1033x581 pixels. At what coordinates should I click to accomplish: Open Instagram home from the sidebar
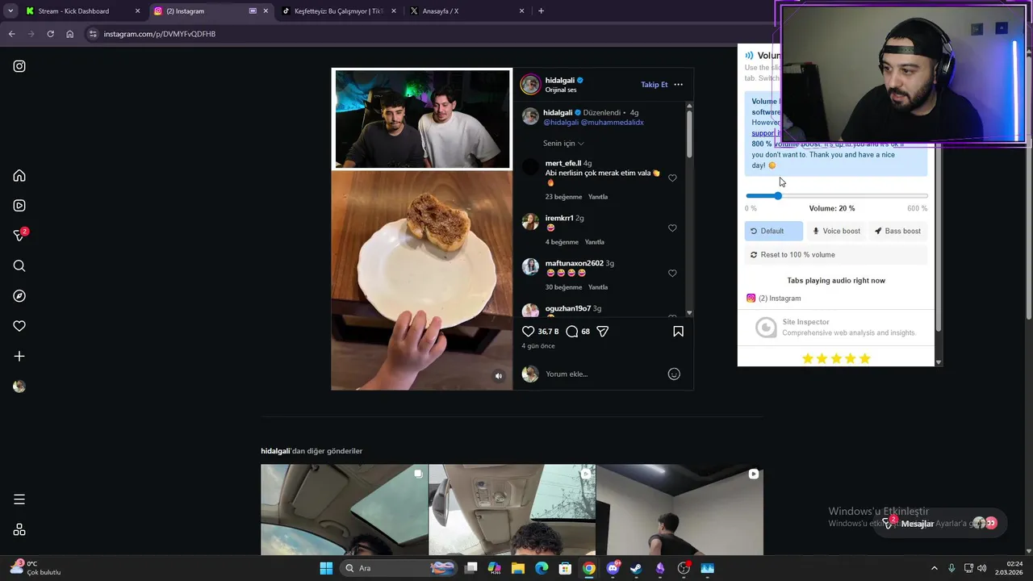point(19,176)
